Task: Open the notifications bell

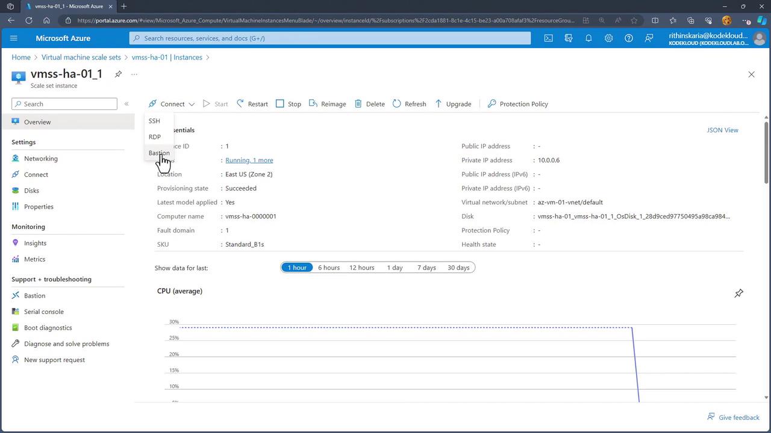Action: coord(588,38)
